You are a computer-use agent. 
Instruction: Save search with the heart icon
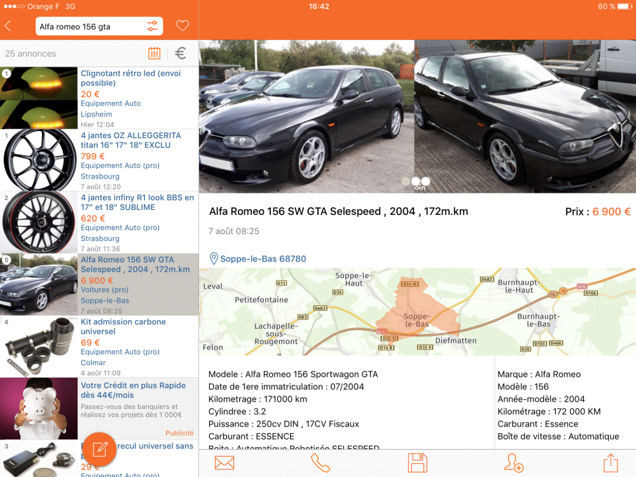[183, 26]
